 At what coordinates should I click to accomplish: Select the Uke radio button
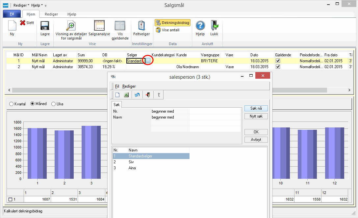[x=54, y=104]
